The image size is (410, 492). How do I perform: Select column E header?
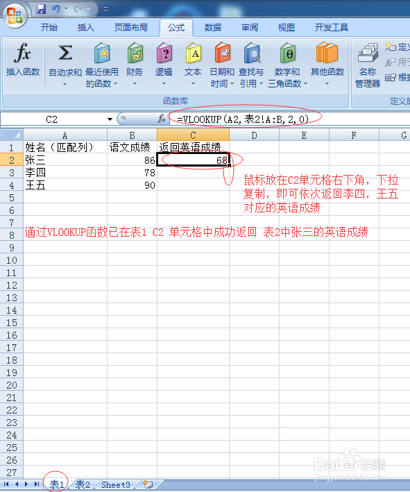click(304, 135)
